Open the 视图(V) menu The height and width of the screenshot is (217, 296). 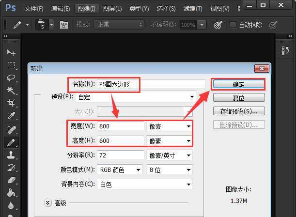[x=219, y=9]
